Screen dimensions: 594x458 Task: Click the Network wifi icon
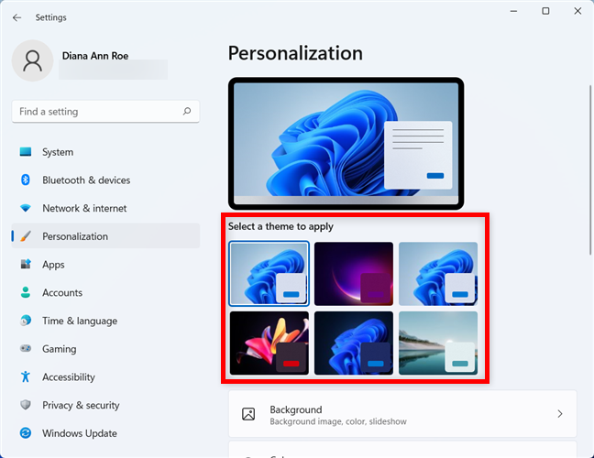[x=26, y=208]
